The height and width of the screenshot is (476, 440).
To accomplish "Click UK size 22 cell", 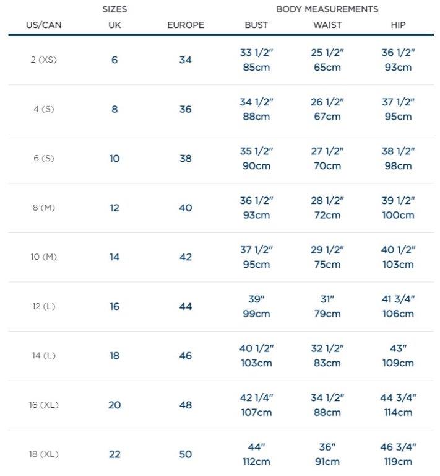I will point(114,454).
